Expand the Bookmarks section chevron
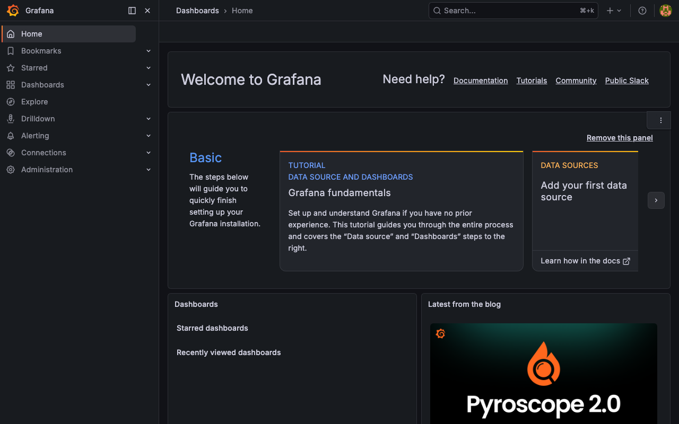This screenshot has height=424, width=679. pyautogui.click(x=149, y=51)
